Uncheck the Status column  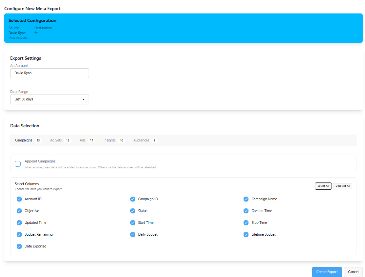133,211
